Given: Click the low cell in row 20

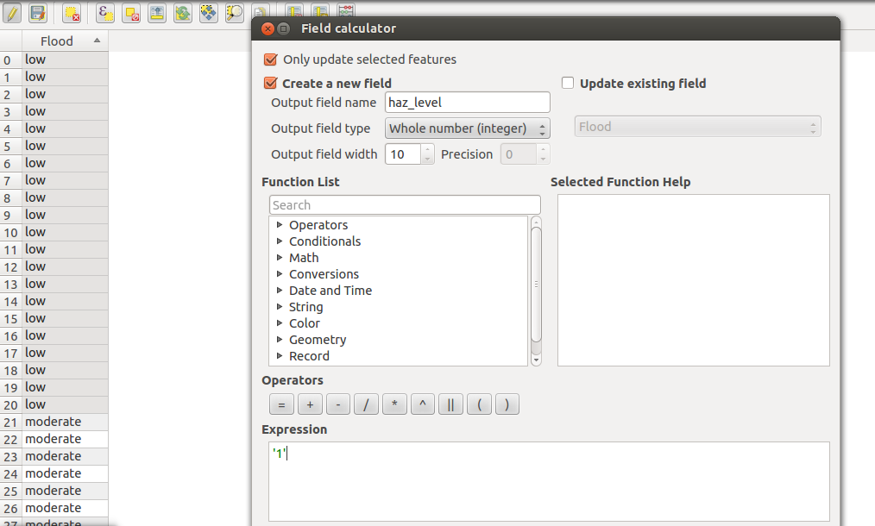Looking at the screenshot, I should [66, 404].
